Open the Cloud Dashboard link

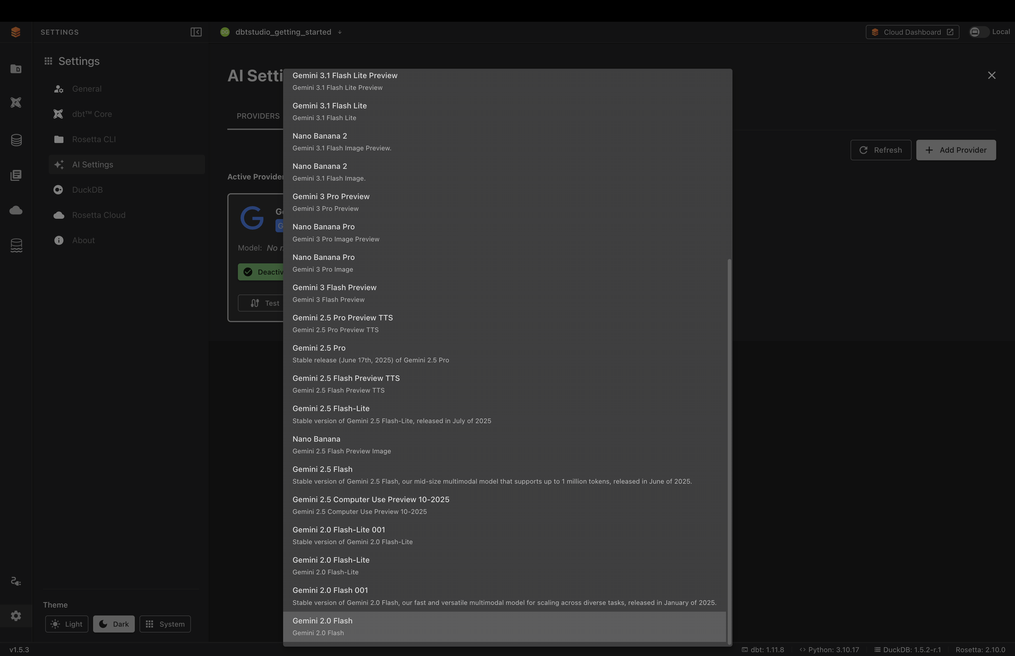pyautogui.click(x=912, y=32)
